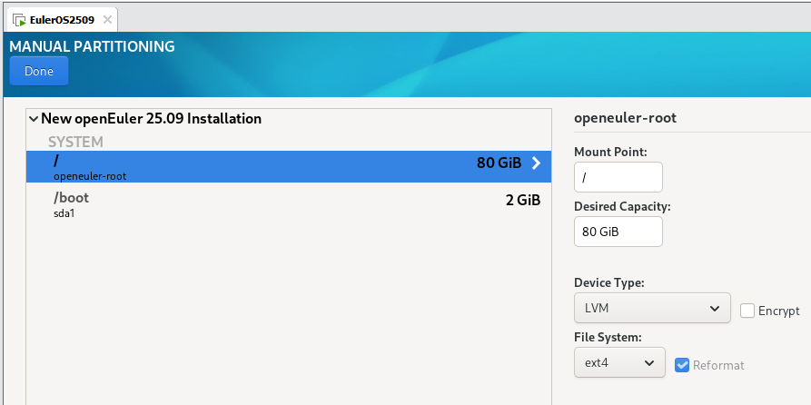The height and width of the screenshot is (405, 811).
Task: Click the MANUAL PARTITIONING title
Action: click(92, 46)
